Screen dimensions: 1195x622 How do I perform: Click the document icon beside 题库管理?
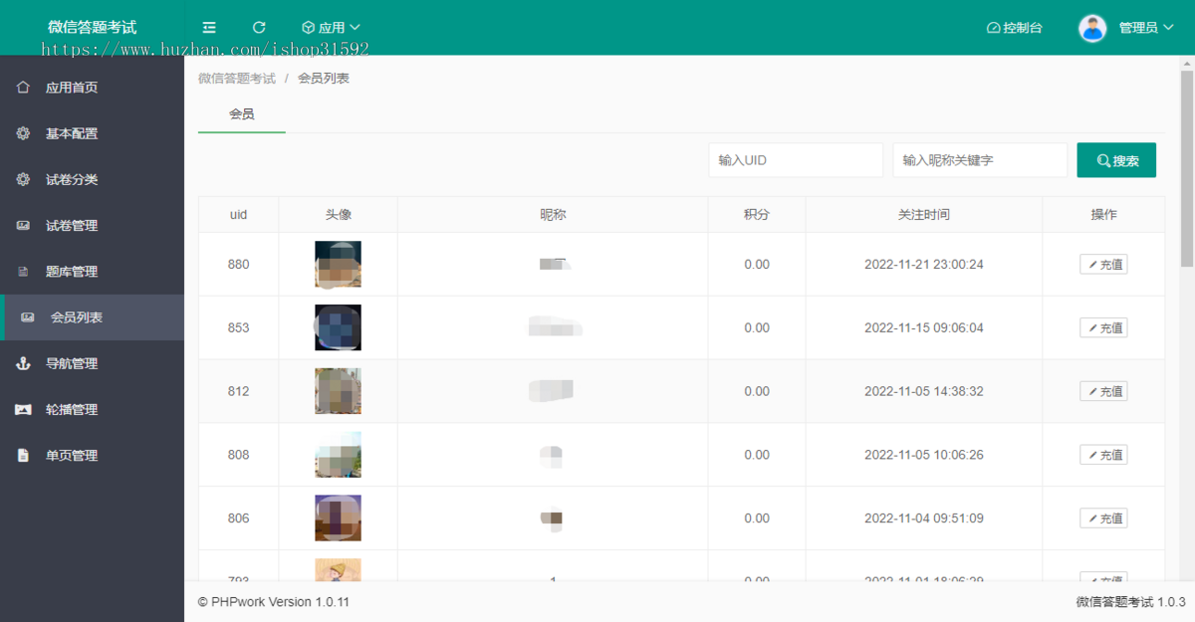(23, 272)
